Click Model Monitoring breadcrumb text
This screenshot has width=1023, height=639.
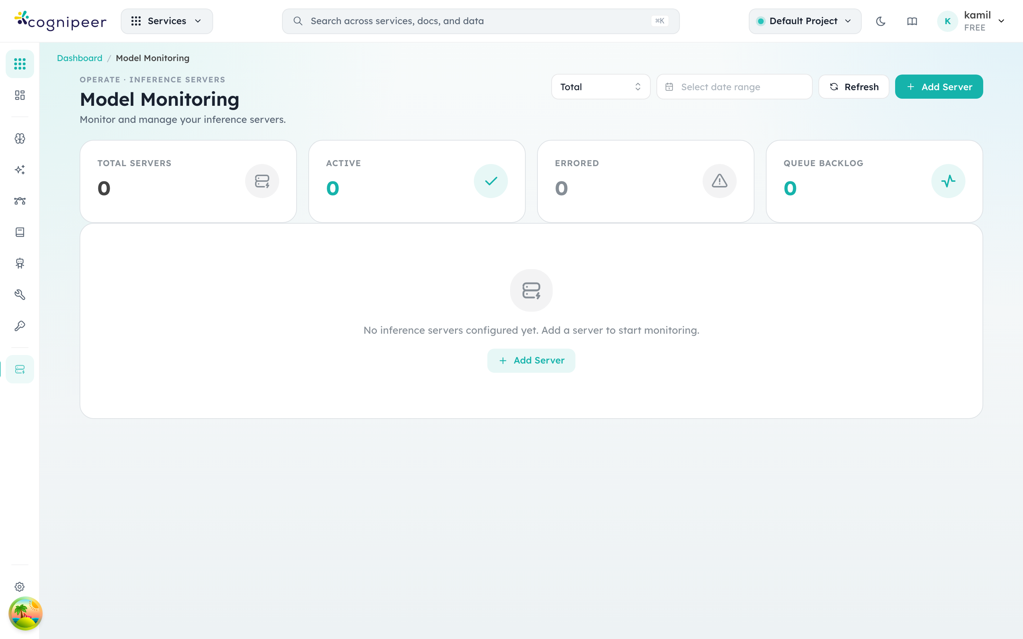(153, 58)
